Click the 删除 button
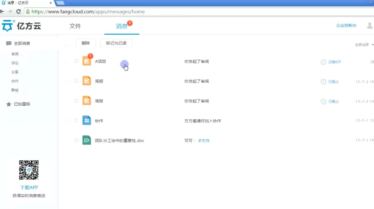 tap(86, 43)
